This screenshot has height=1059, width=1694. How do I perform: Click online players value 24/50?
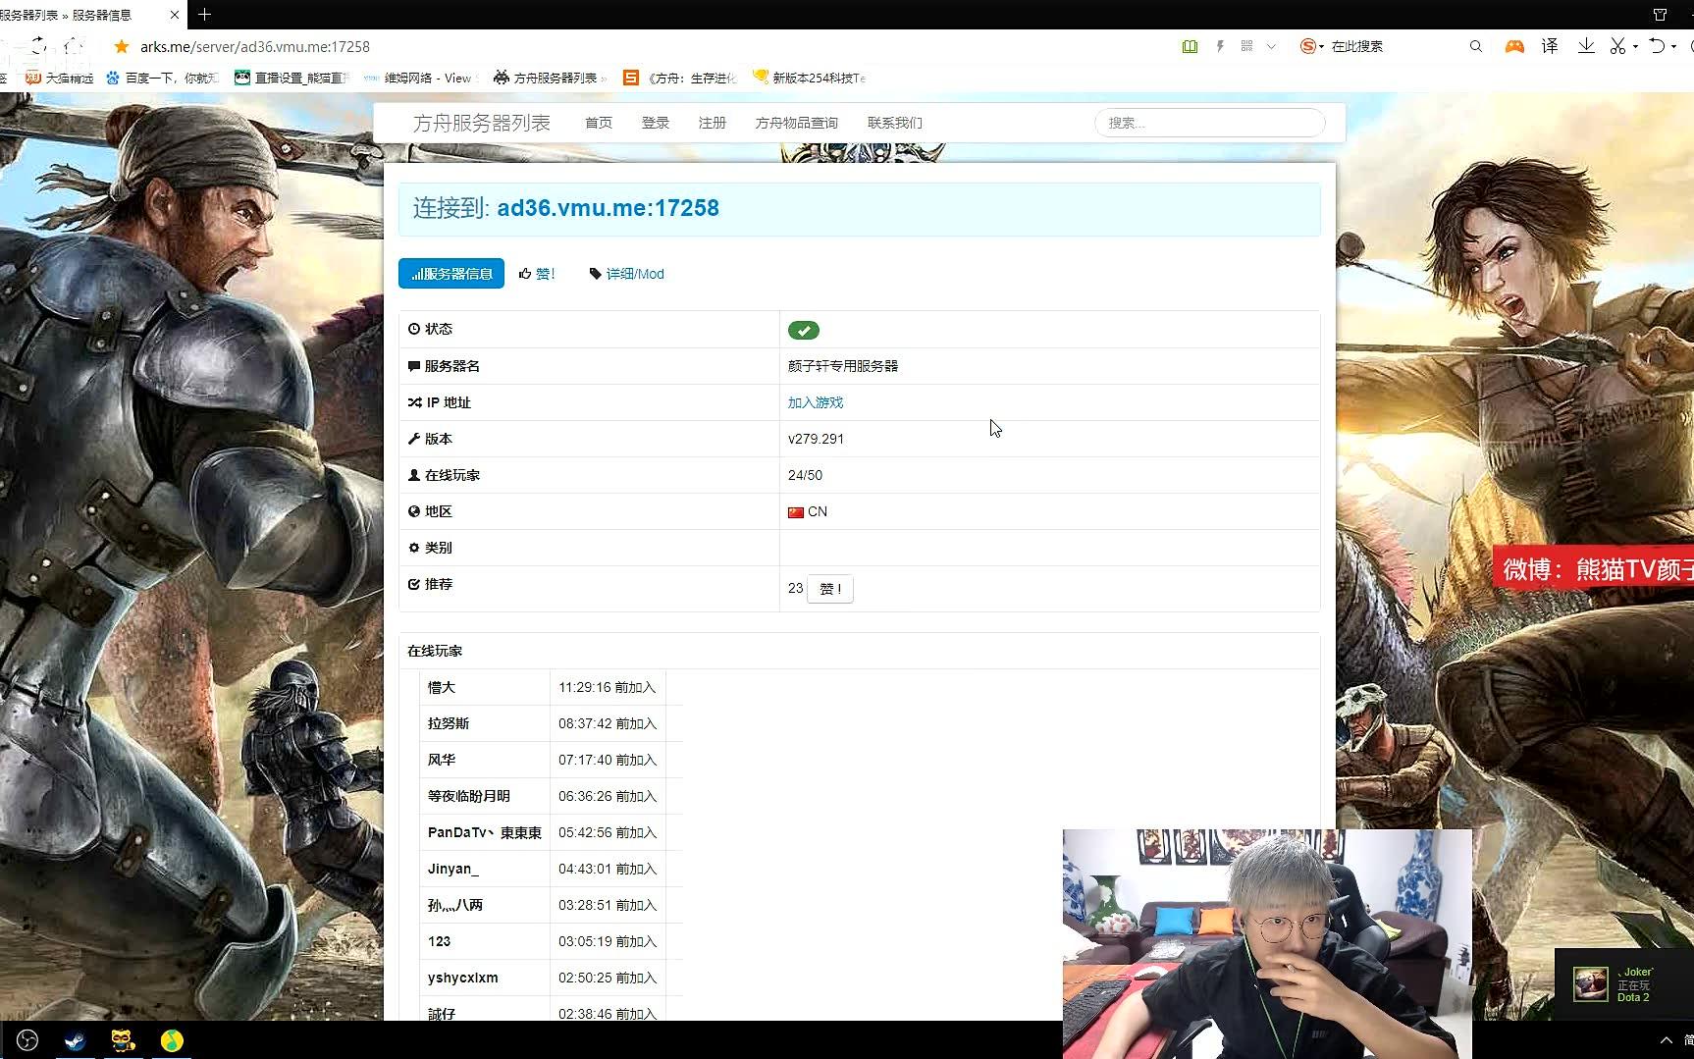pyautogui.click(x=805, y=475)
